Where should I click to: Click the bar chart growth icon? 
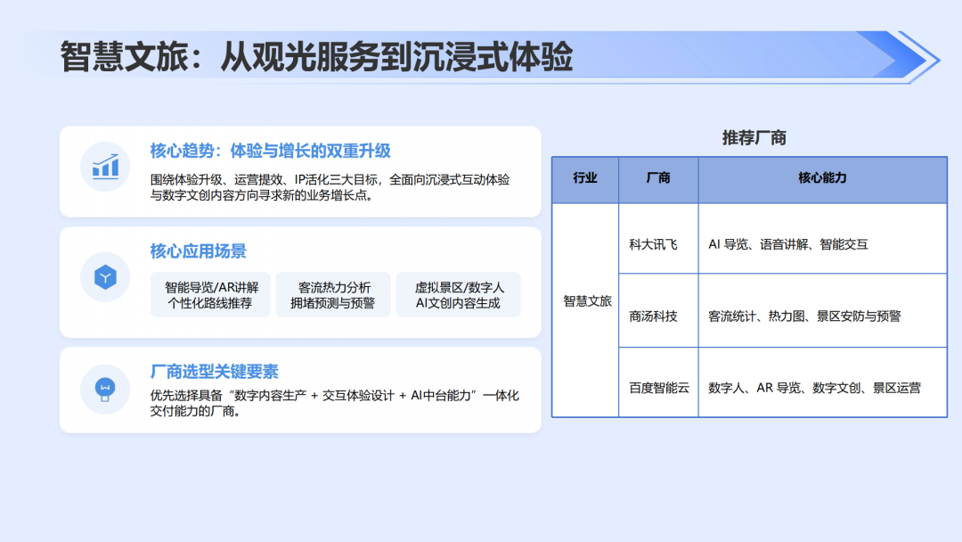coord(105,167)
